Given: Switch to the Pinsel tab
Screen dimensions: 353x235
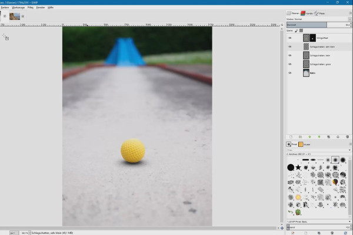Looking at the screenshot, I should pyautogui.click(x=292, y=144).
